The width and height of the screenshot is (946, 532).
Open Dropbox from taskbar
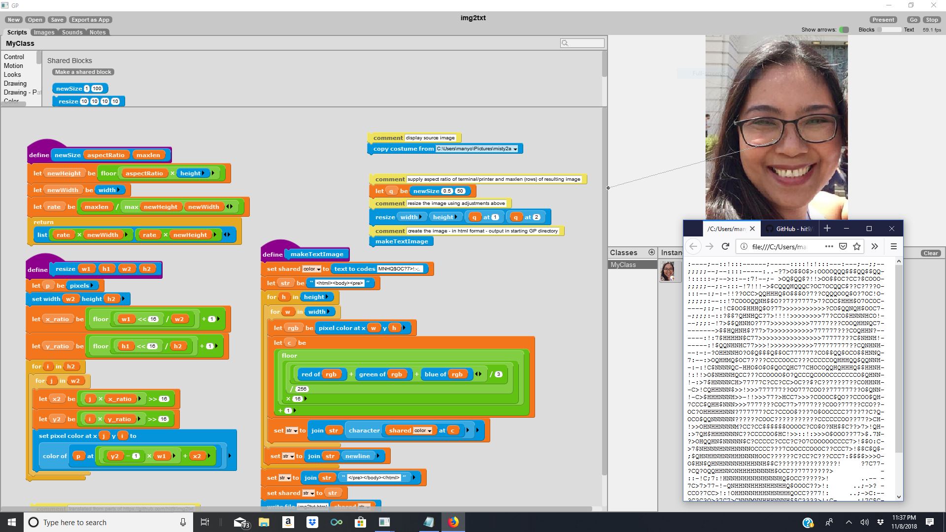point(312,522)
